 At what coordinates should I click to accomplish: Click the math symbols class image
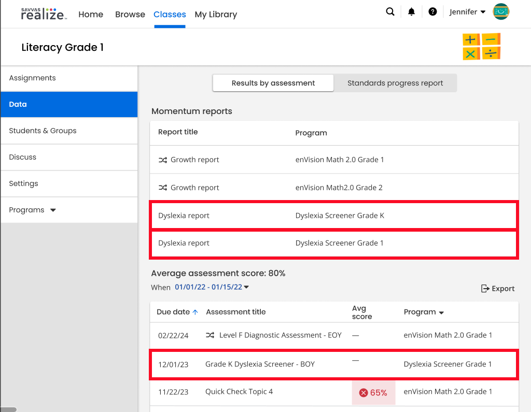pos(482,47)
